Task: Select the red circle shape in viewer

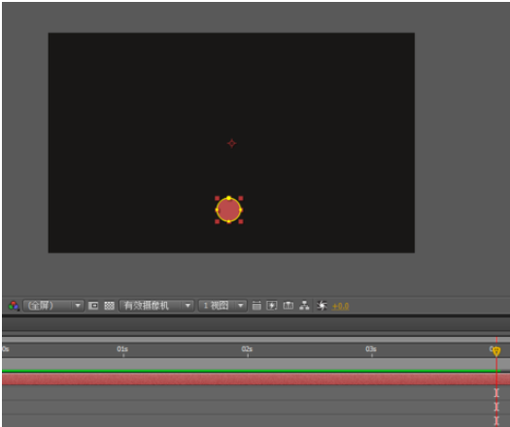Action: (x=229, y=210)
